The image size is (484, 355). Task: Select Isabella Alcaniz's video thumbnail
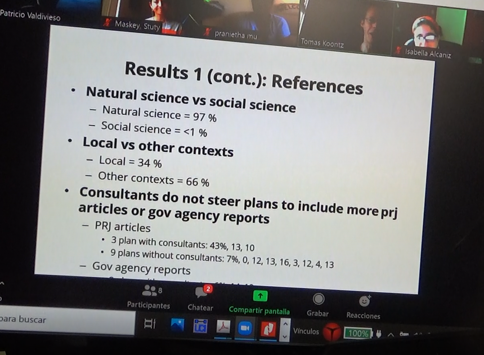430,32
